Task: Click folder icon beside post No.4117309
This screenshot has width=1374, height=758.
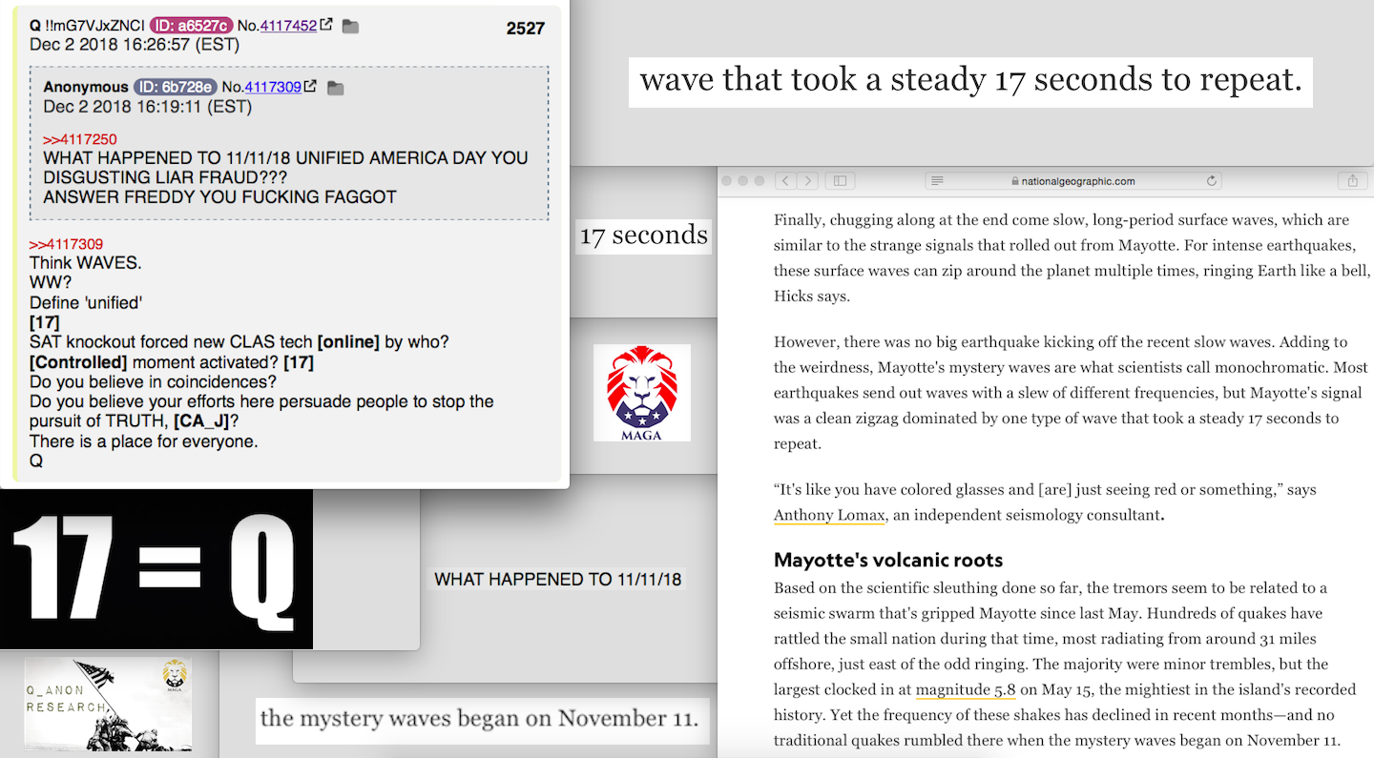Action: pyautogui.click(x=335, y=88)
